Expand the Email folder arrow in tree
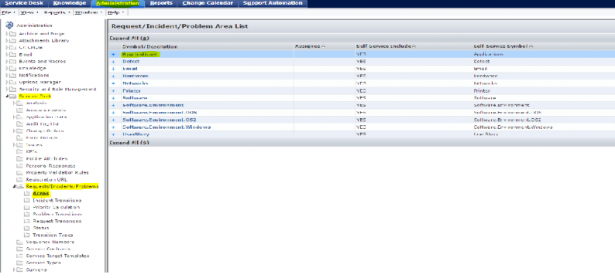The height and width of the screenshot is (278, 615). click(x=7, y=55)
